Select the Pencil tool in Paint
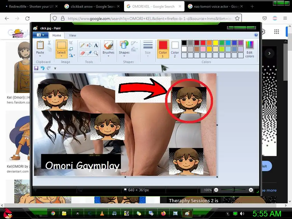This screenshot has height=219, width=292. click(x=82, y=45)
